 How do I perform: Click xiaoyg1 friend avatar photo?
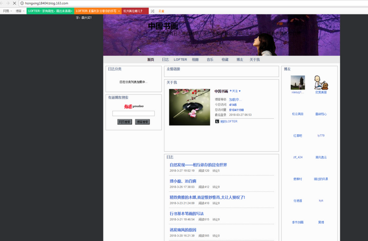point(298,83)
